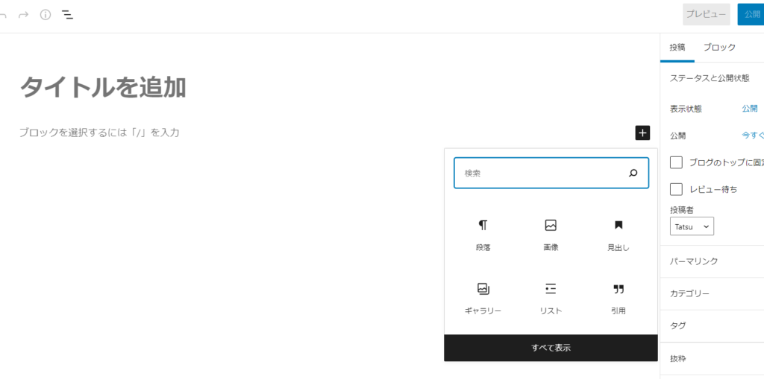Open the content details info icon
Viewport: 764px width, 379px height.
coord(46,15)
